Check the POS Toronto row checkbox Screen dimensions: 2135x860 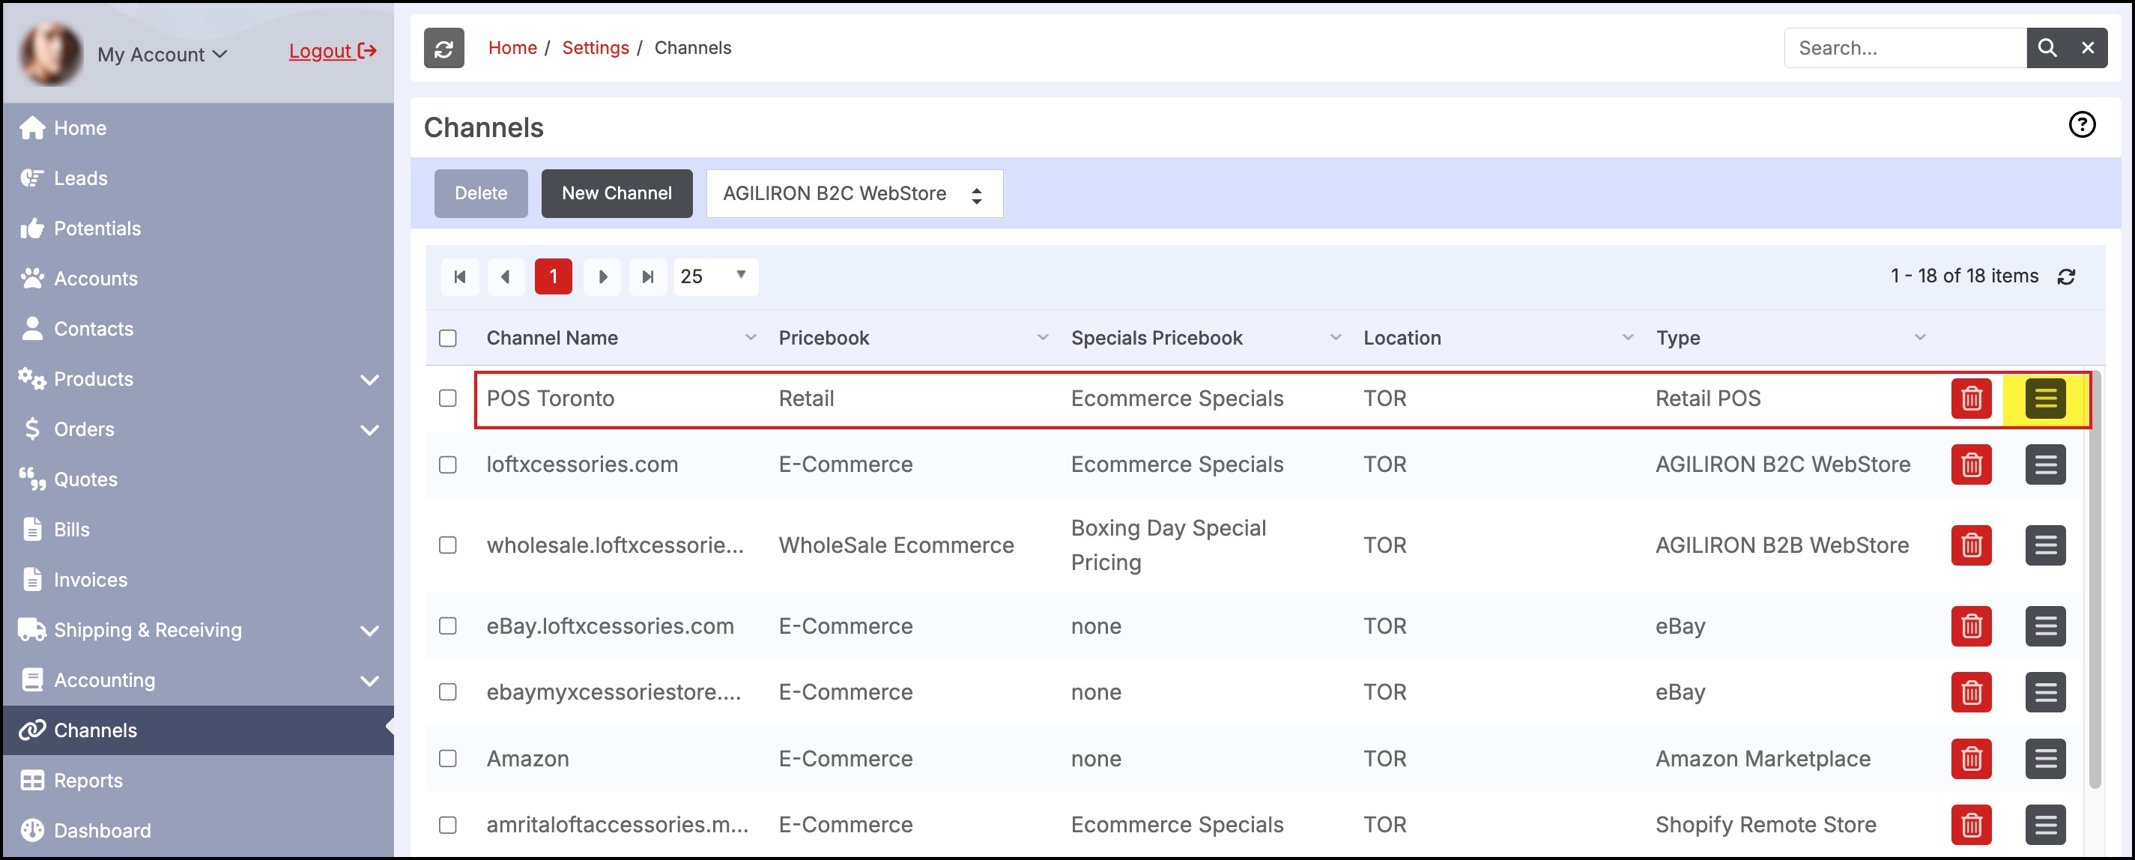click(x=447, y=399)
